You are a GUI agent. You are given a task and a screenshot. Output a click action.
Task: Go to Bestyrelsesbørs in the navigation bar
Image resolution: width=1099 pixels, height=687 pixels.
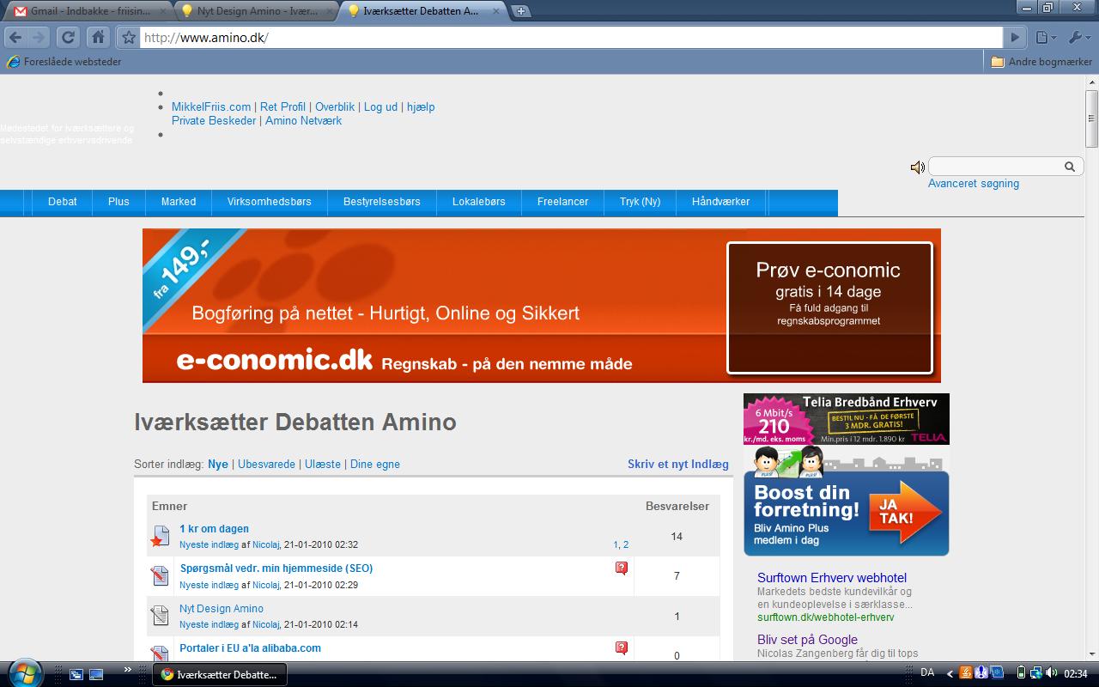(x=382, y=202)
